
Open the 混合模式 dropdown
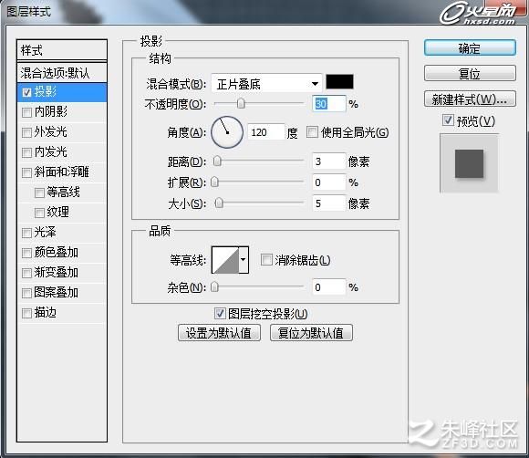pos(266,83)
